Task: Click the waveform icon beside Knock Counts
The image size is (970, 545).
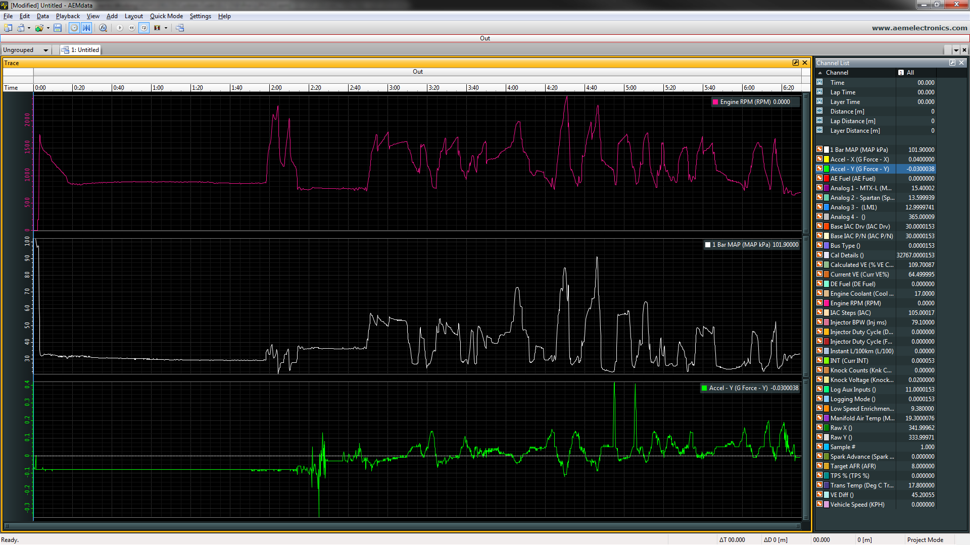Action: tap(819, 370)
